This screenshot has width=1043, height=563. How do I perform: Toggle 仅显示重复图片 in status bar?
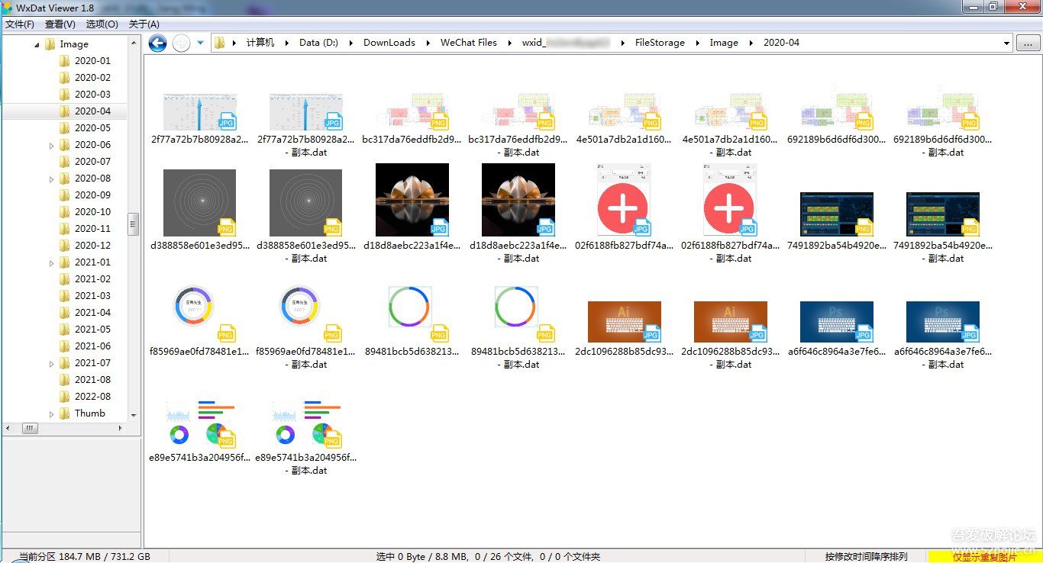coord(984,557)
